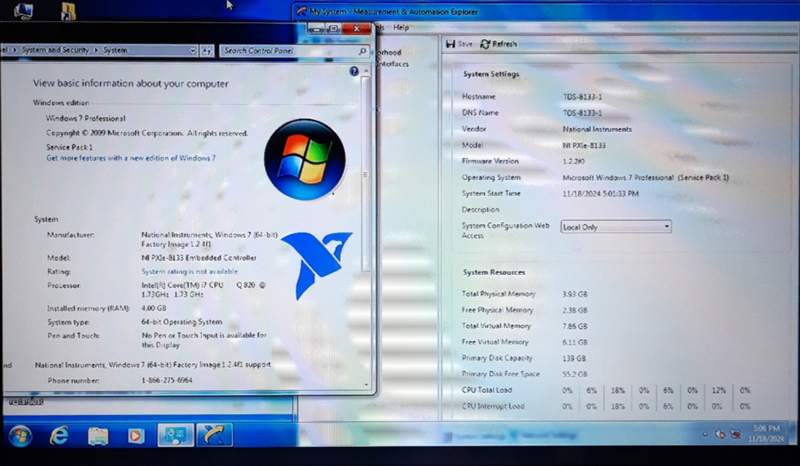The height and width of the screenshot is (466, 800).
Task: Open Internet Explorer from the taskbar
Action: point(59,436)
